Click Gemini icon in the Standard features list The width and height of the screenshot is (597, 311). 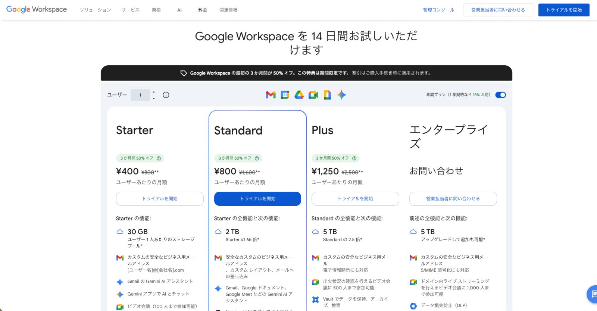218,288
